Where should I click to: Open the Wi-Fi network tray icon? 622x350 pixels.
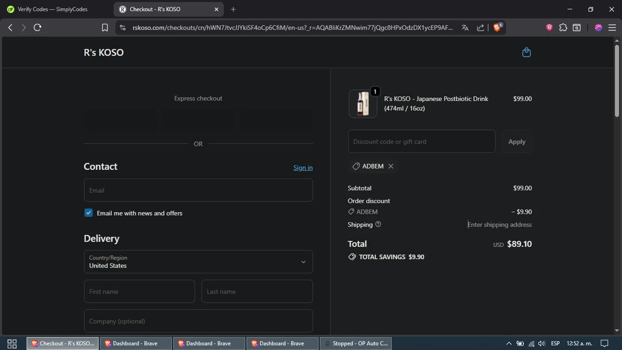click(x=531, y=343)
